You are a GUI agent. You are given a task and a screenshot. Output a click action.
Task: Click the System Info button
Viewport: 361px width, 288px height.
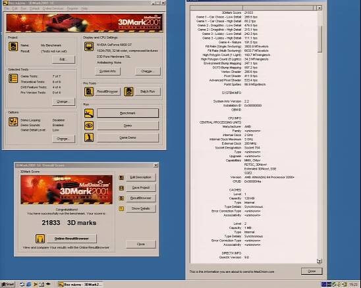coord(107,71)
